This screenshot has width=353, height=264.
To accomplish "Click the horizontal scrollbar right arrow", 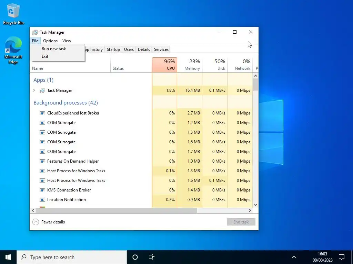I will pos(250,211).
